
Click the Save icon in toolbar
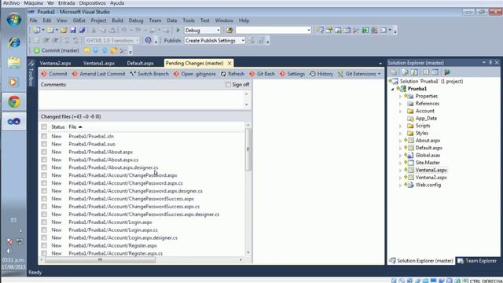point(73,30)
